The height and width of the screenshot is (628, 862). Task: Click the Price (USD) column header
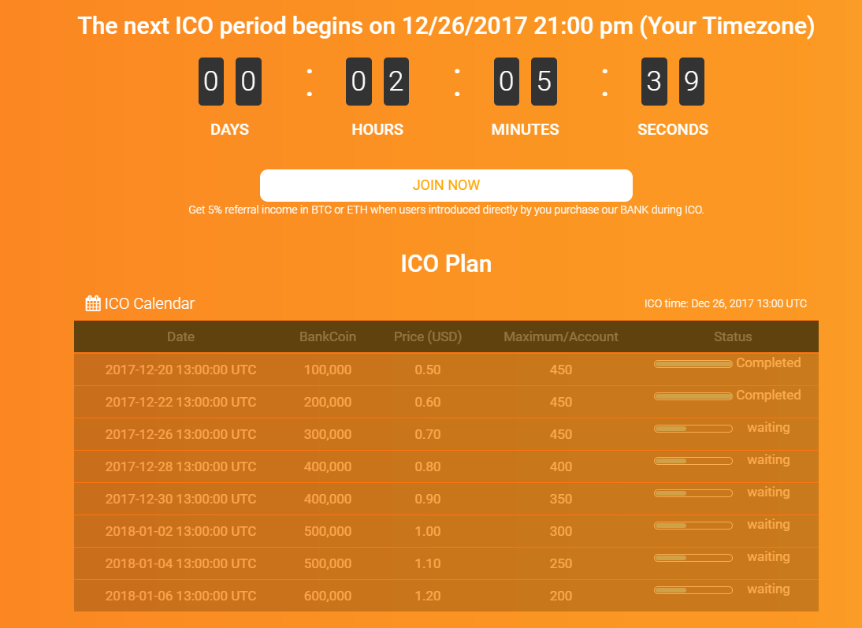click(x=428, y=336)
